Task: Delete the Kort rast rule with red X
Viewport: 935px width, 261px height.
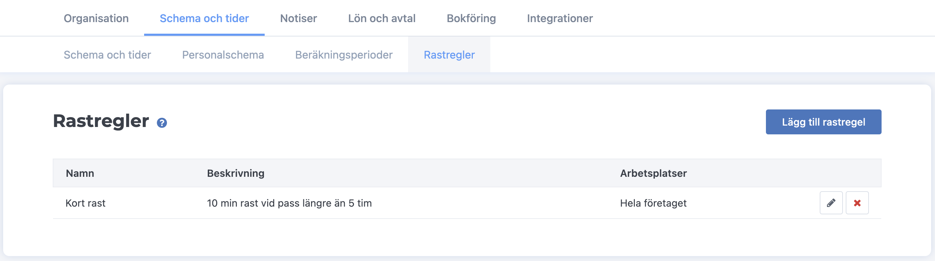Action: [x=857, y=203]
